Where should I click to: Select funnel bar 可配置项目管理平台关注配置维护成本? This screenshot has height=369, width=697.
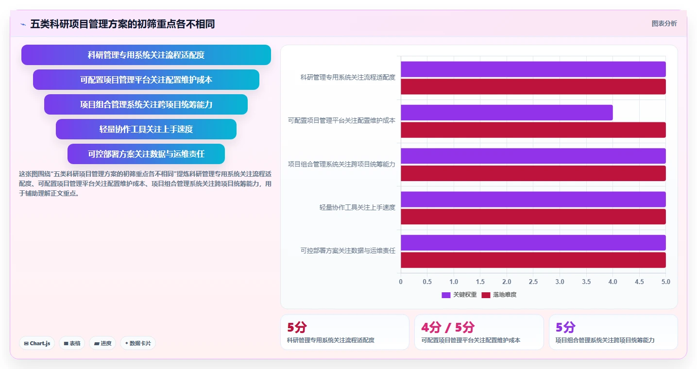tap(146, 80)
